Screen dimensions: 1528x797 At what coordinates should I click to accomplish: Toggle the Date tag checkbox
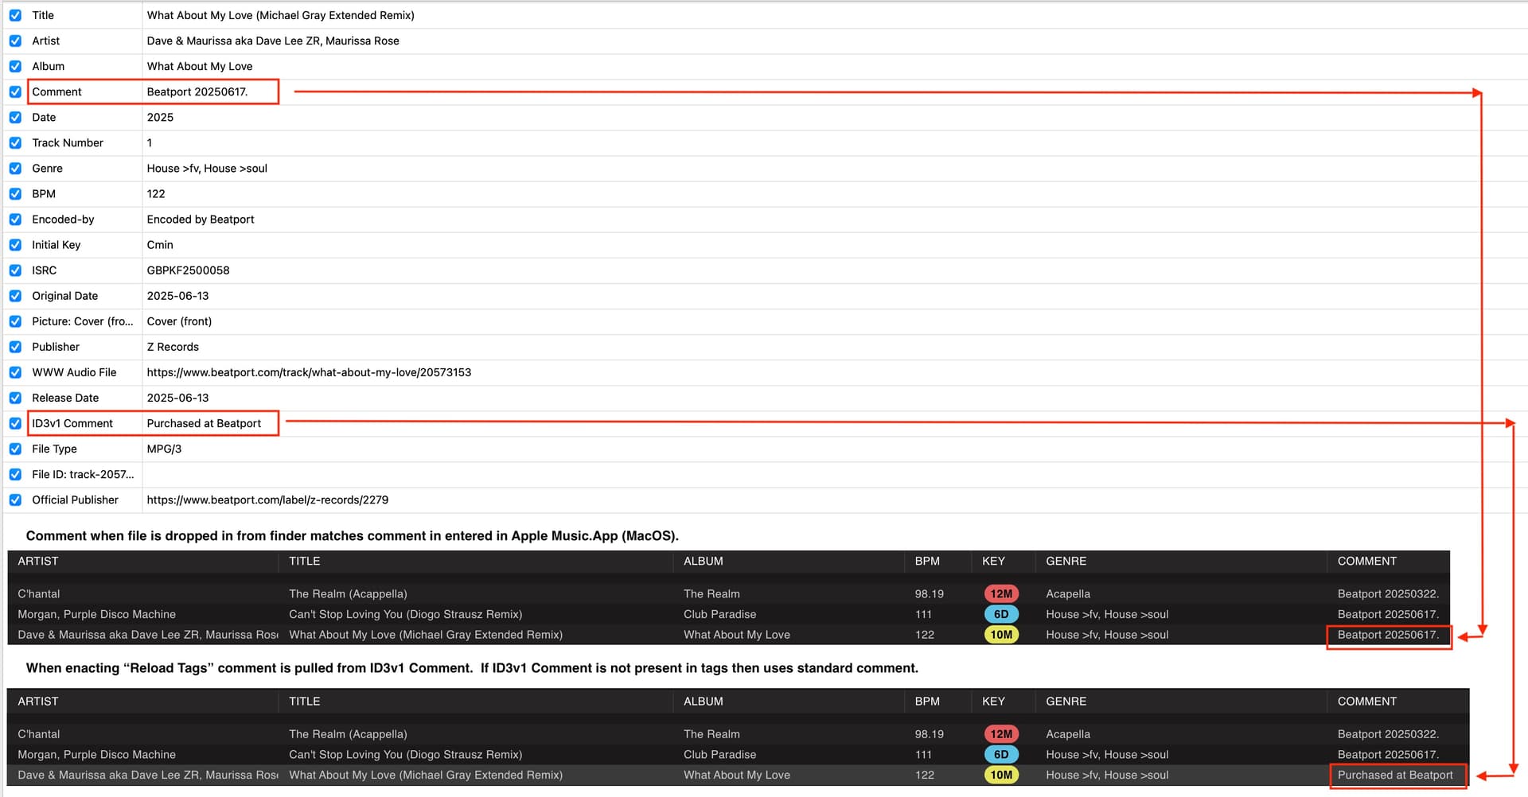(x=15, y=117)
